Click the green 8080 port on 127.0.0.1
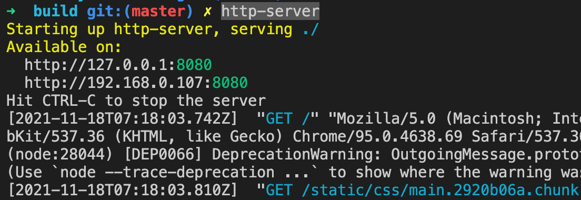Screen dimensions: 581x200 (x=194, y=65)
